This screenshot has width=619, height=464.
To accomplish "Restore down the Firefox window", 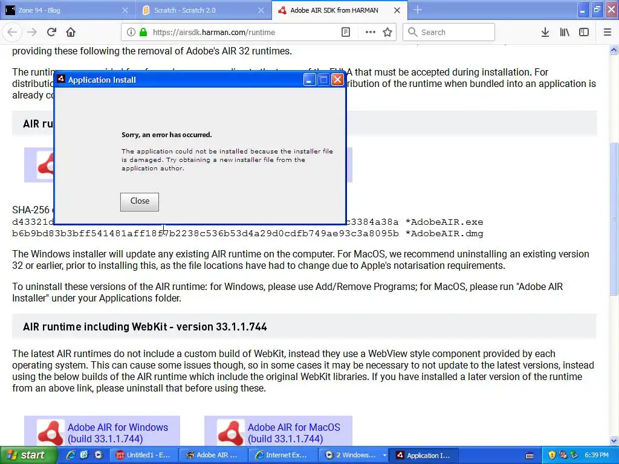I will click(597, 10).
